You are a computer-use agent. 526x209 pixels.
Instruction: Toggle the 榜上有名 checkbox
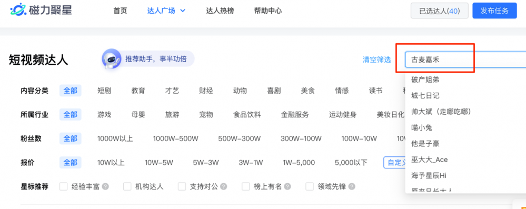[x=246, y=186]
